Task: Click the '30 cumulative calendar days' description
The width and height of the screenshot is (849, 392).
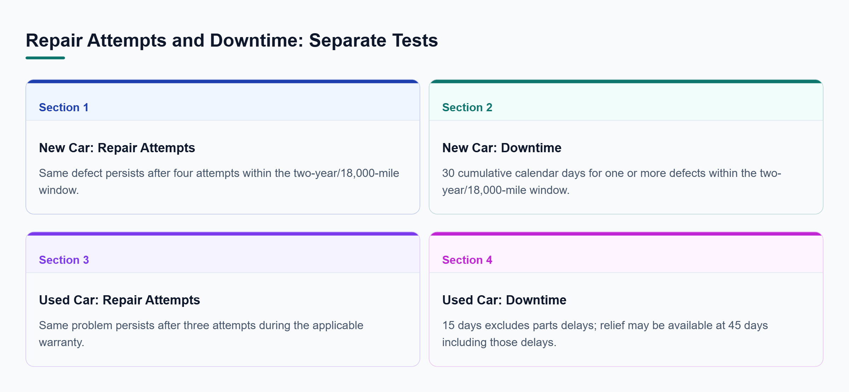Action: coord(612,182)
